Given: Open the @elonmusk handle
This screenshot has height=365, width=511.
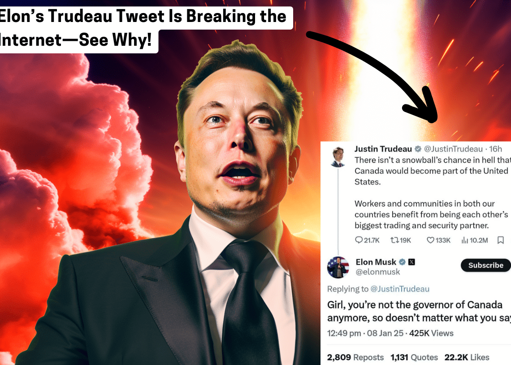Looking at the screenshot, I should click(378, 272).
